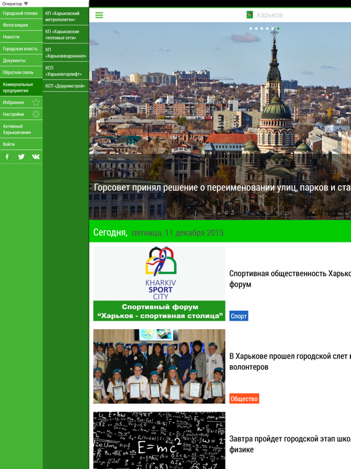The width and height of the screenshot is (351, 469).
Task: Tap the VK social icon
Action: click(x=36, y=157)
